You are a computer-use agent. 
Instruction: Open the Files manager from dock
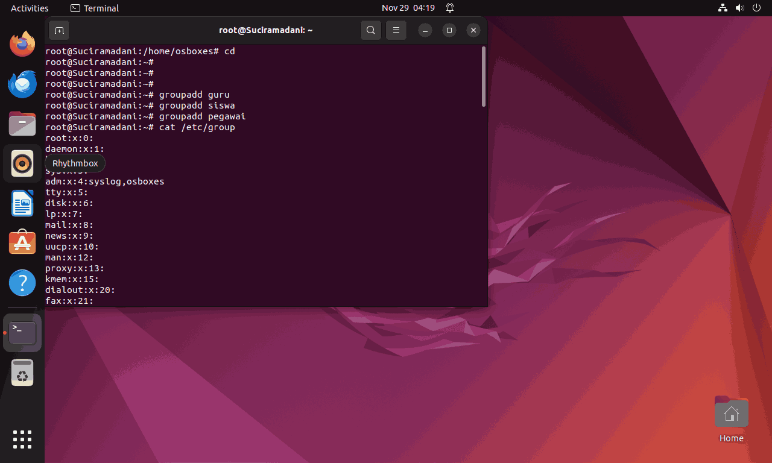point(22,124)
